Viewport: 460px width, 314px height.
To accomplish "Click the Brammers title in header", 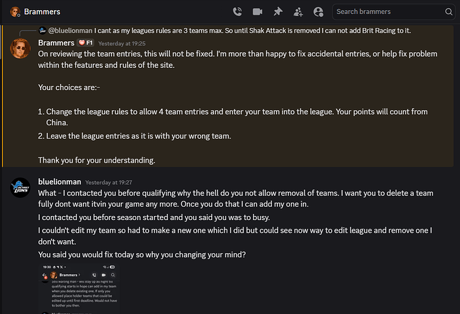I will tap(42, 11).
